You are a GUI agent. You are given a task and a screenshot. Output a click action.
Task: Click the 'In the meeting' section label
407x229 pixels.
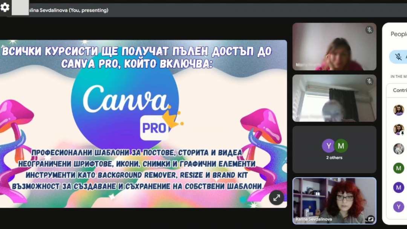pos(399,76)
